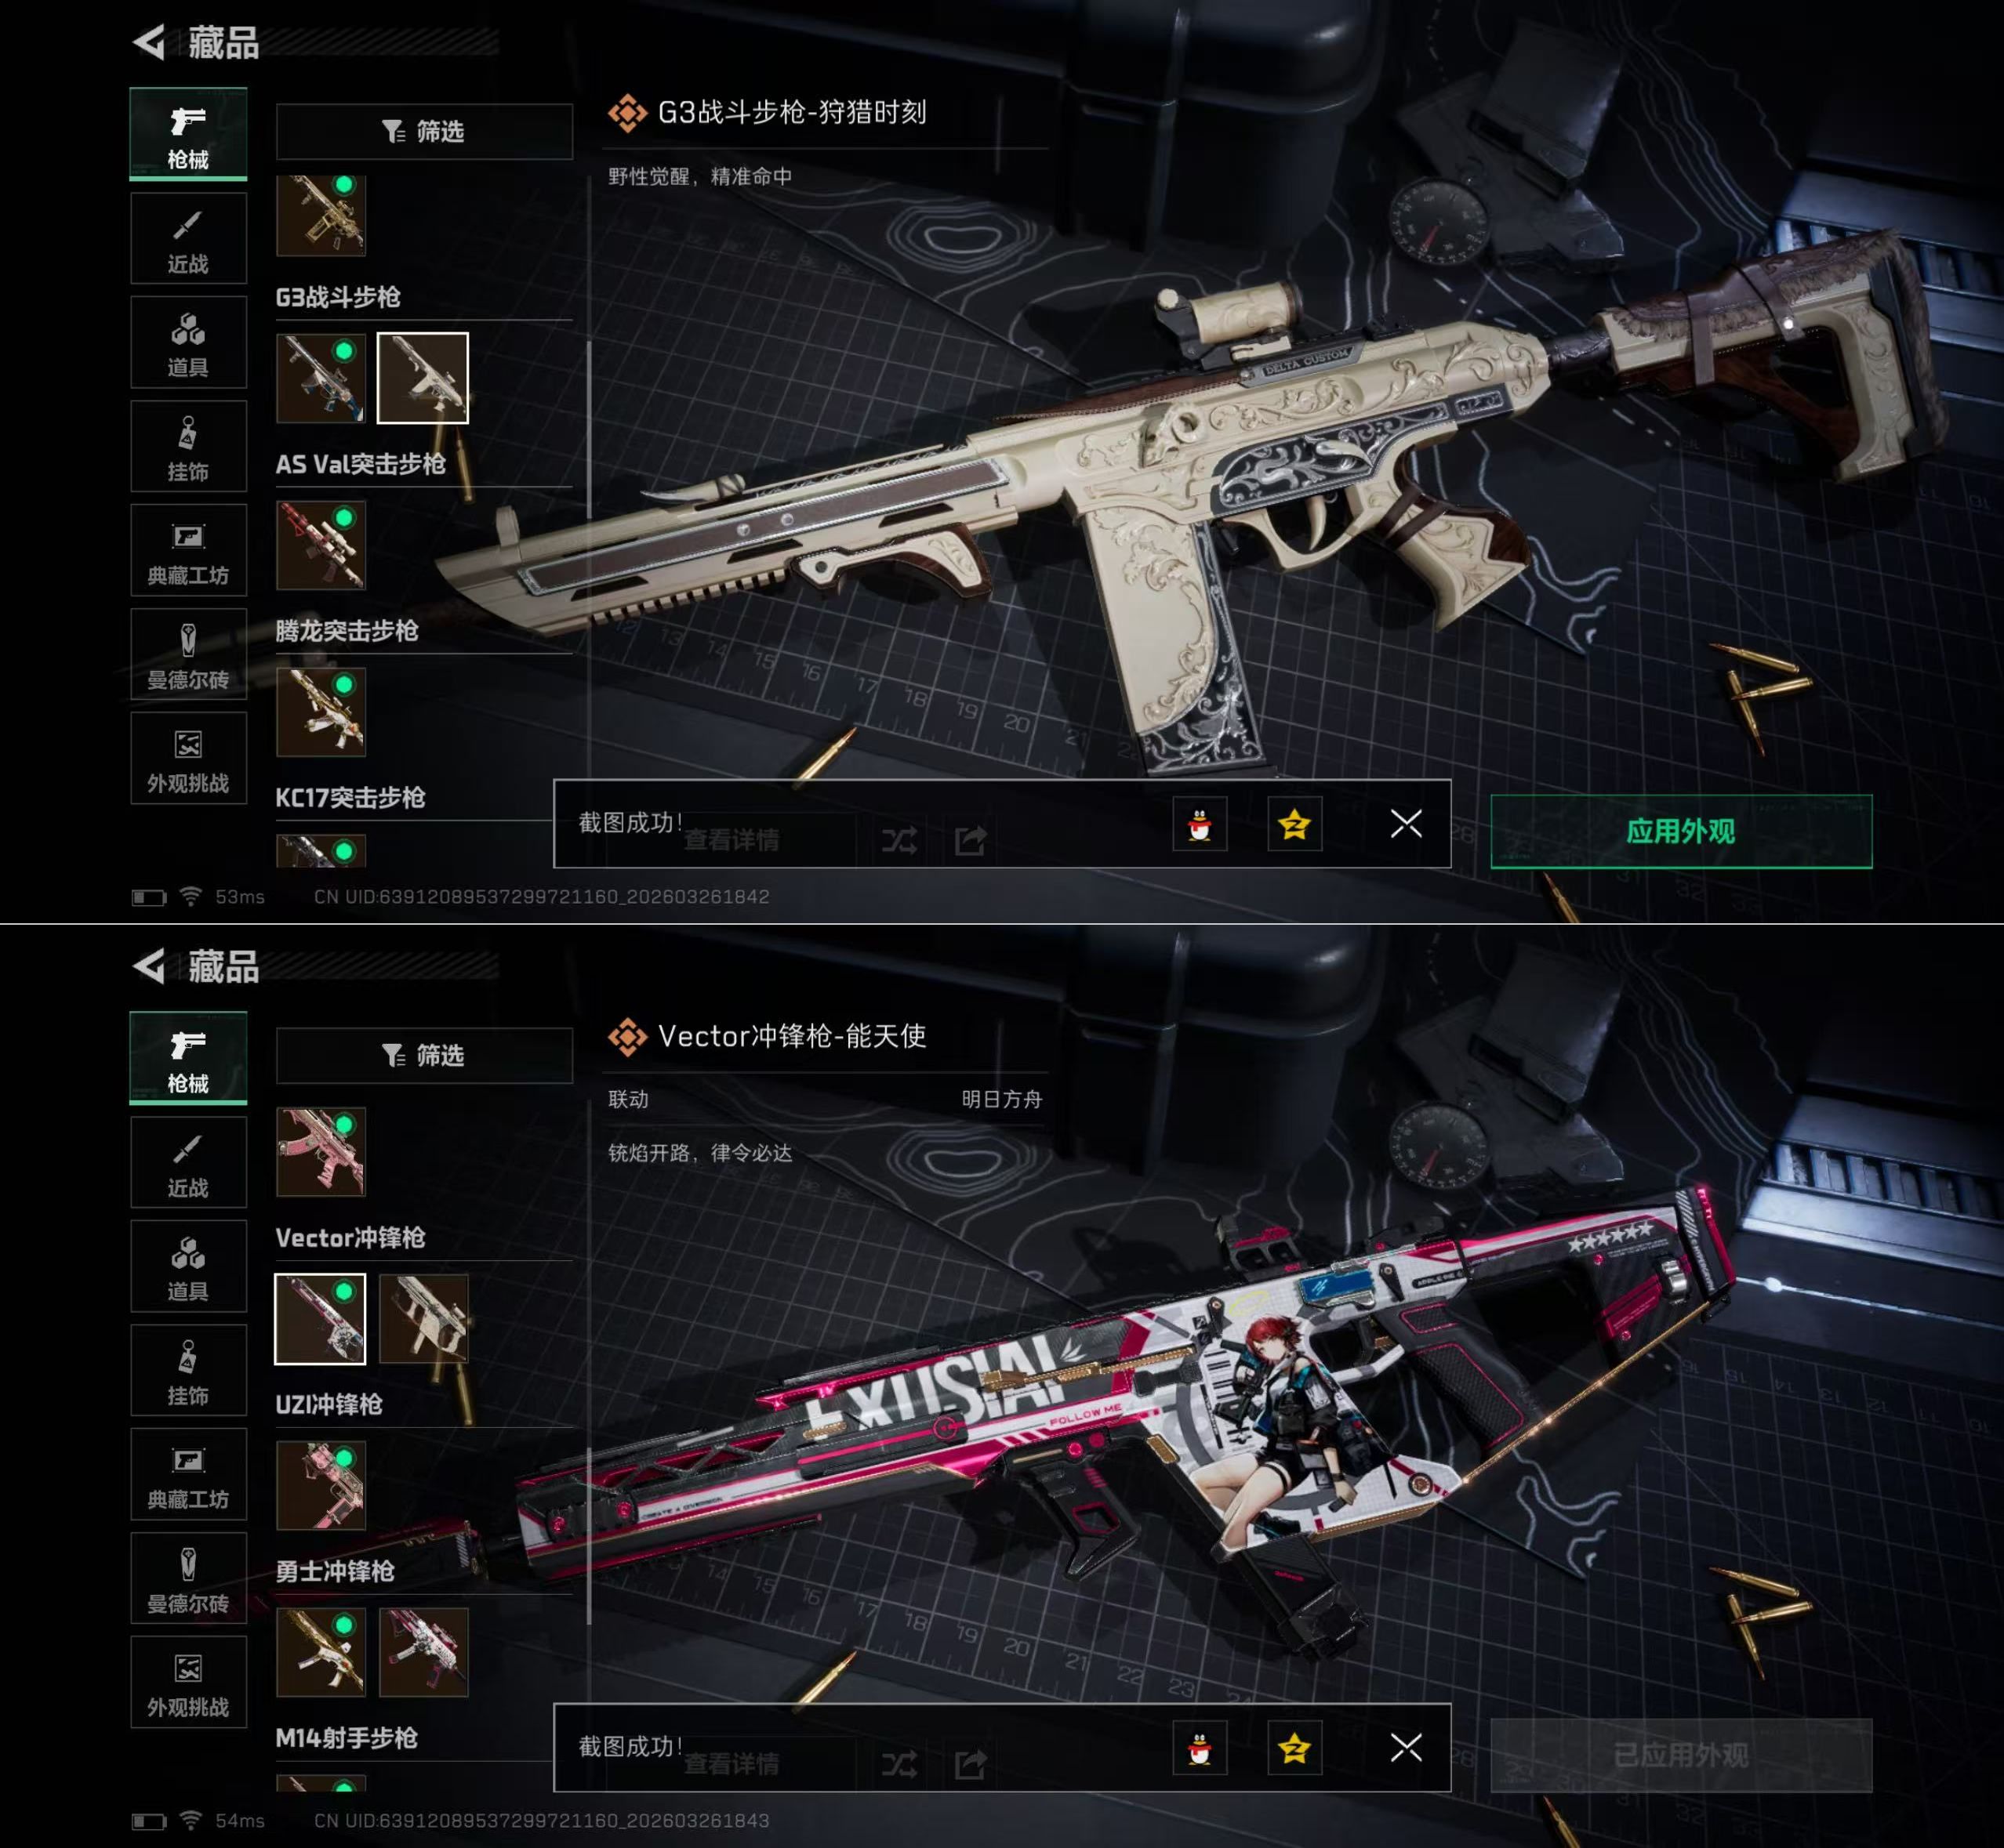The width and height of the screenshot is (2004, 1848).
Task: Switch to 近战 tab on the Vector screen
Action: tap(188, 1163)
